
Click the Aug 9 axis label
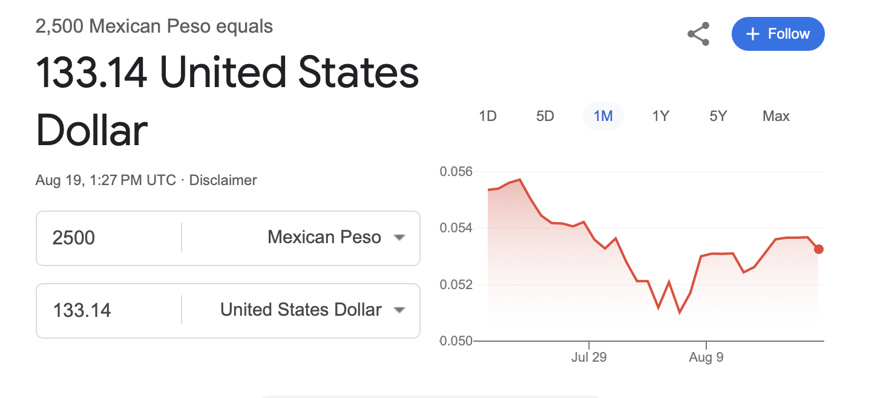[x=706, y=357]
